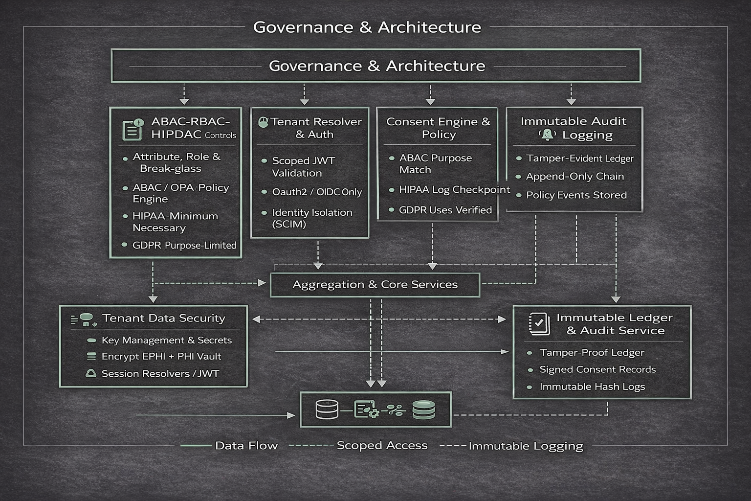Viewport: 751px width, 501px height.
Task: Click the outlined database cylinder in the bottom box
Action: click(327, 410)
